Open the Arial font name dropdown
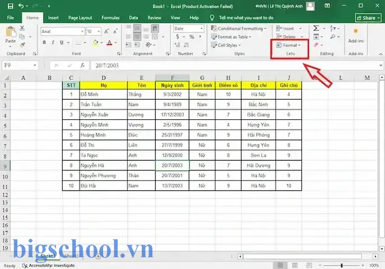The width and height of the screenshot is (385, 269). tap(82, 31)
